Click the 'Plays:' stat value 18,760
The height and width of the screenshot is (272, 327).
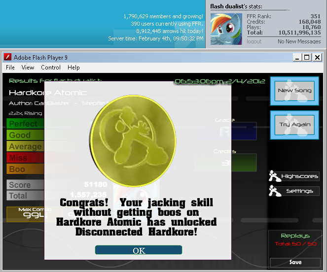click(x=311, y=27)
